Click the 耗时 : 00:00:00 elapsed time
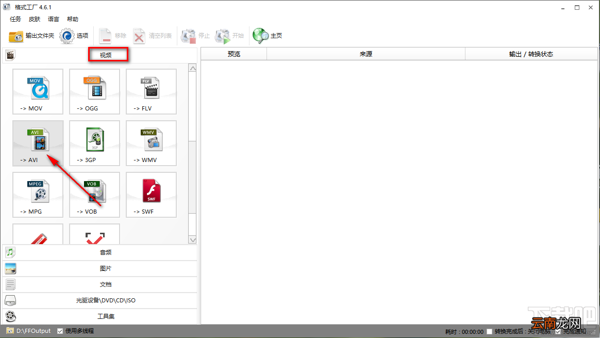Viewport: 600px width, 338px height. pos(464,332)
